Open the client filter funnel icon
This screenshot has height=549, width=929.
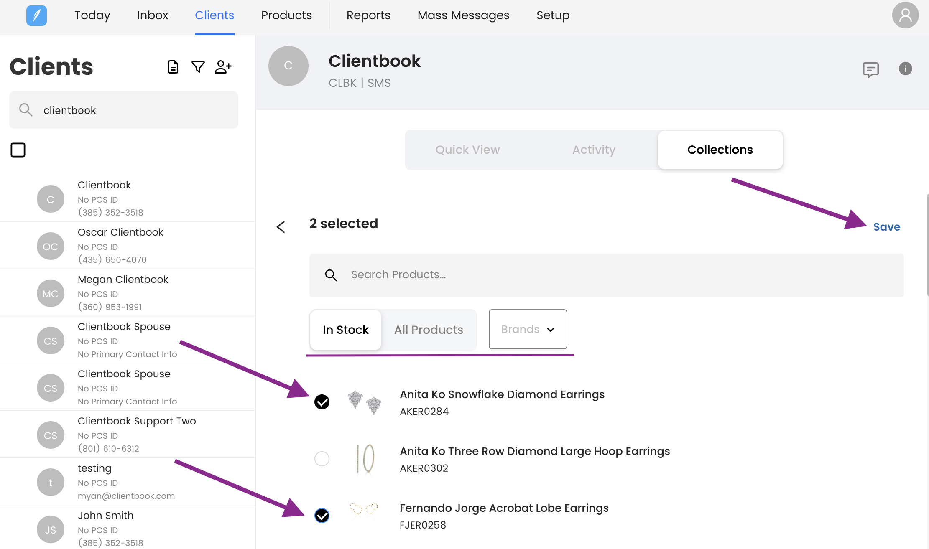pyautogui.click(x=198, y=67)
